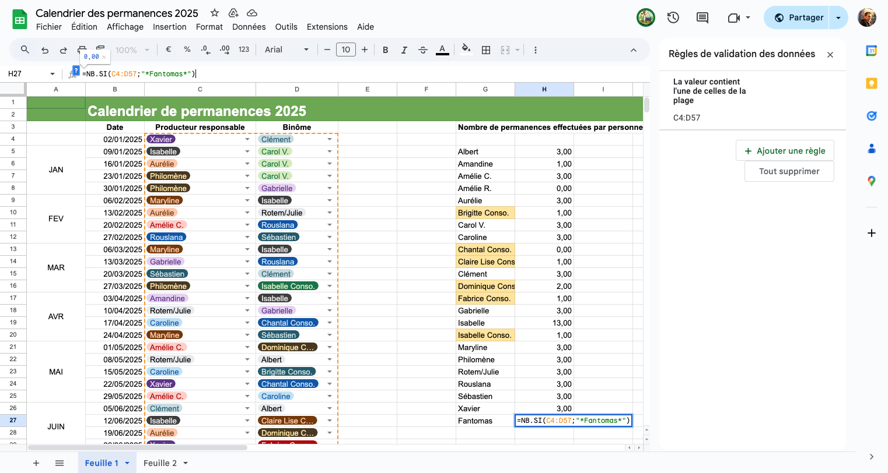Add a new sheet with plus icon
The height and width of the screenshot is (473, 888).
coord(36,463)
